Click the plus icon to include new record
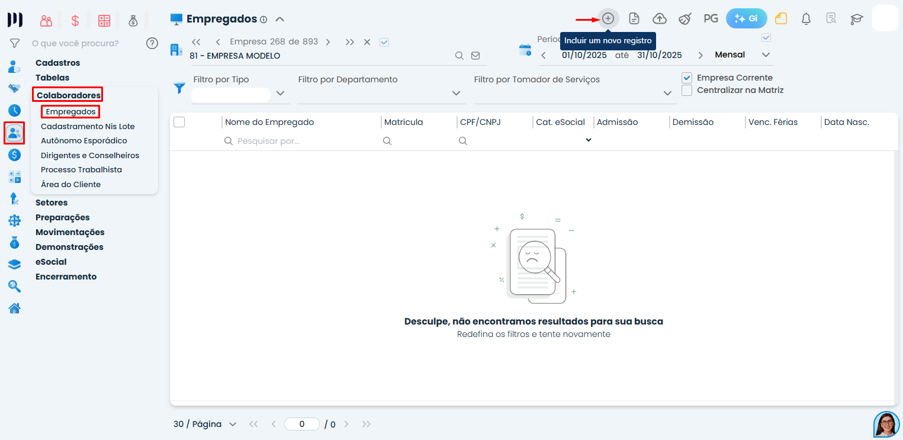 [x=608, y=18]
